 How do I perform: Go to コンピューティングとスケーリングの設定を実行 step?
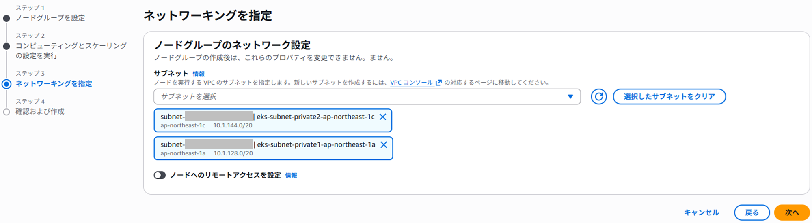click(71, 51)
